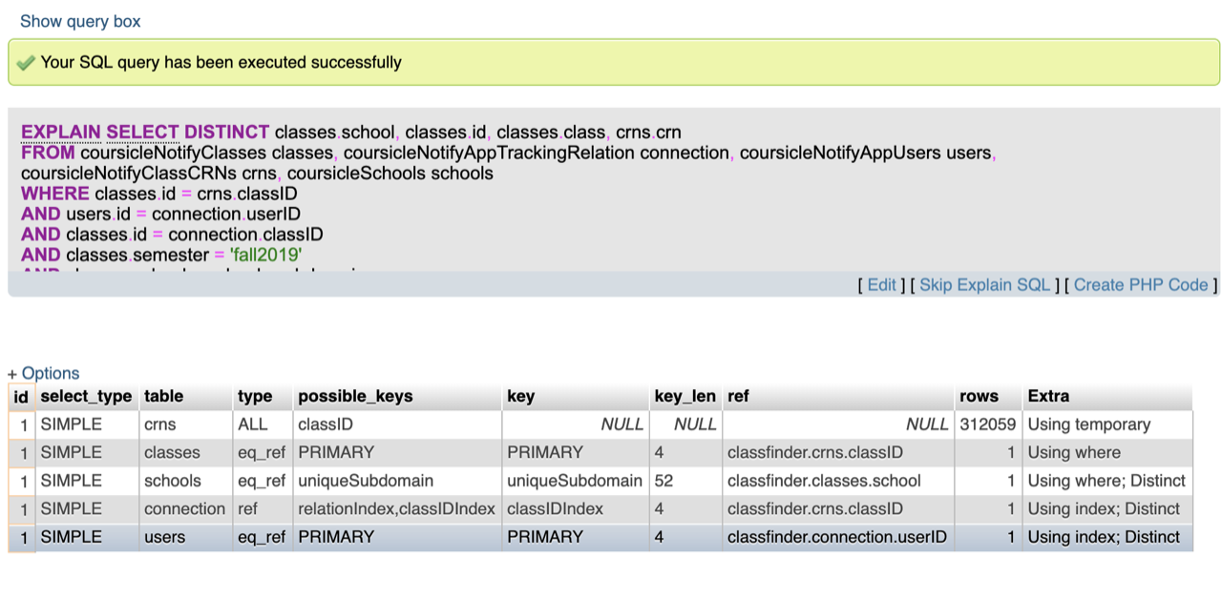Viewport: 1222px width, 599px height.
Task: Click the EXPLAIN keyword in the query
Action: [x=60, y=132]
